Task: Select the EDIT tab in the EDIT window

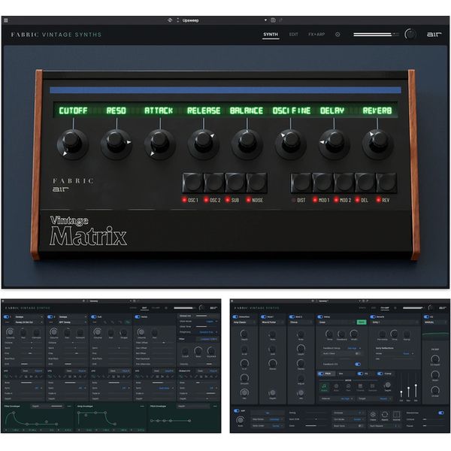Action: coord(144,308)
